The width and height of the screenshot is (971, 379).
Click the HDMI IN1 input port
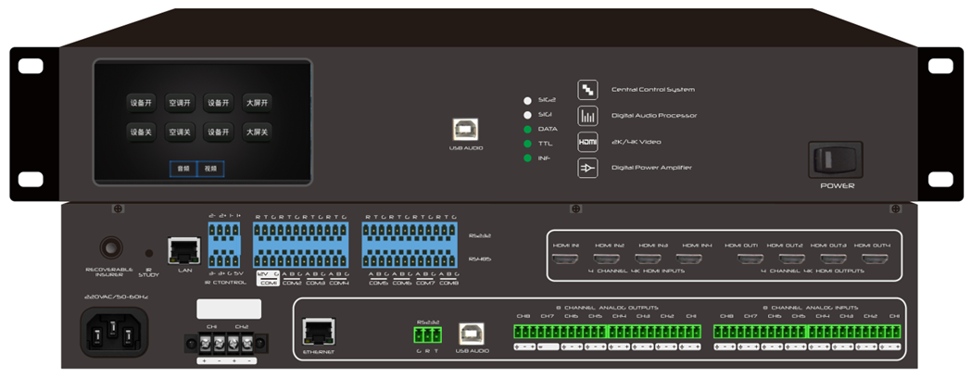pos(565,259)
